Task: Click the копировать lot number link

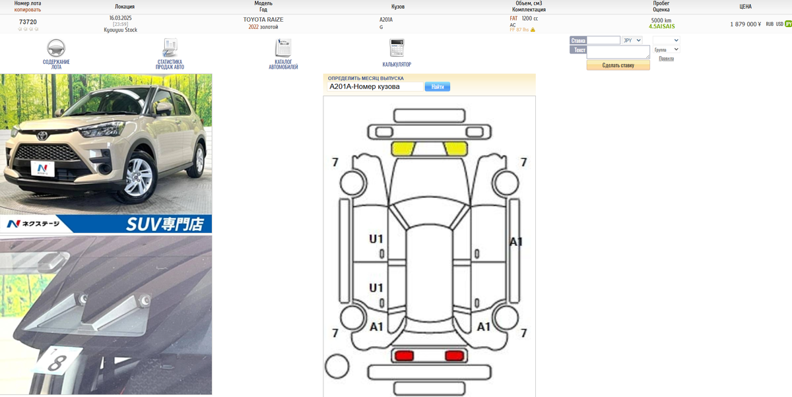Action: point(28,10)
